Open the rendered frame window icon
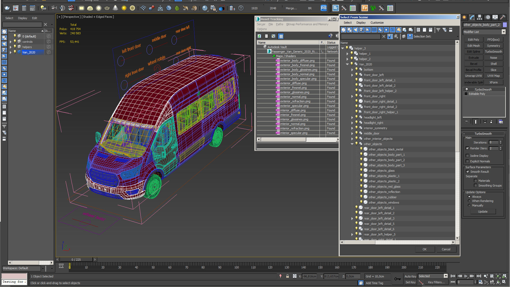 point(16,8)
